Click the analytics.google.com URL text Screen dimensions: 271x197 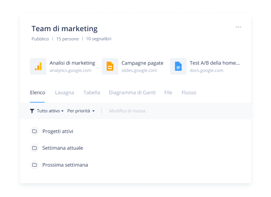tap(70, 70)
